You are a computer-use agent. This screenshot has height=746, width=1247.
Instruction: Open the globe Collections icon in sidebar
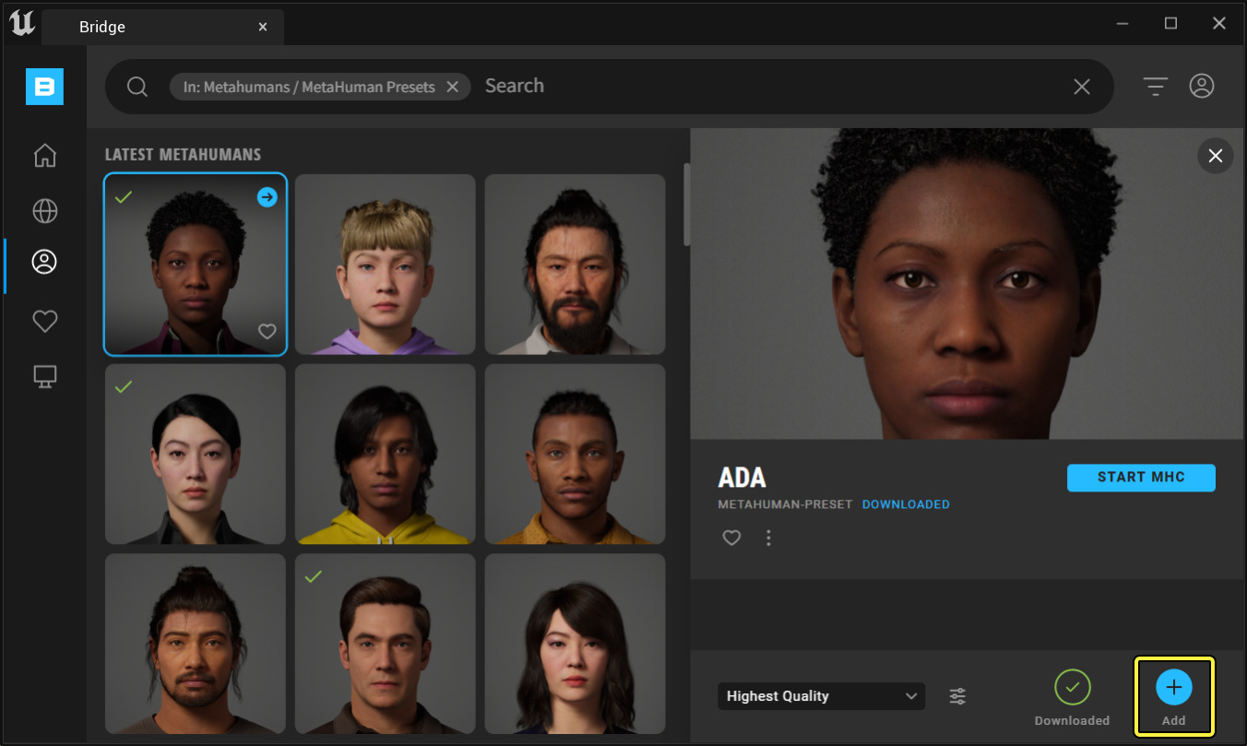point(44,211)
